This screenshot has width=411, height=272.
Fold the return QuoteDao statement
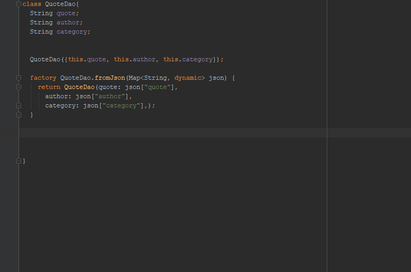(x=18, y=87)
